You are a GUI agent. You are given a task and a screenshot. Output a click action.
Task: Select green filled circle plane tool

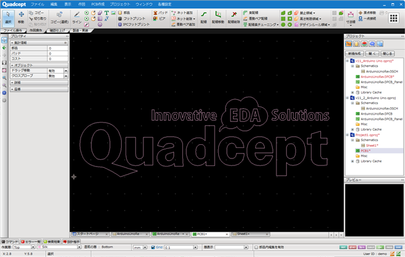click(283, 25)
